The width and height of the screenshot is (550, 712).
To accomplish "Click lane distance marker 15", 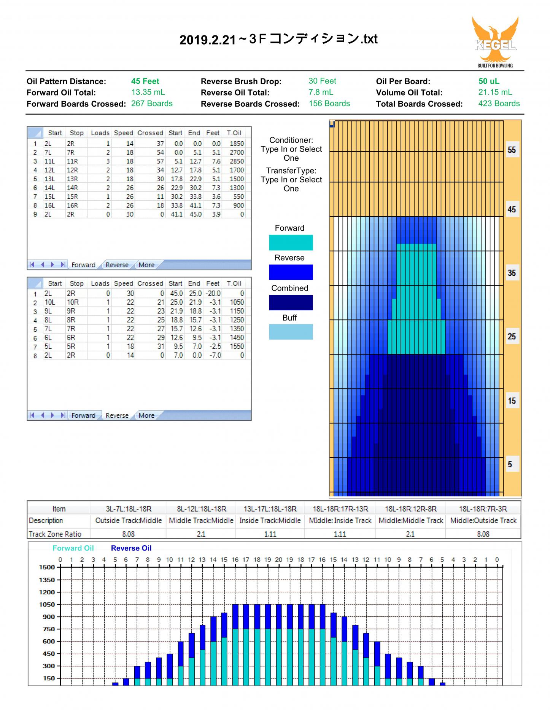I will coord(512,401).
